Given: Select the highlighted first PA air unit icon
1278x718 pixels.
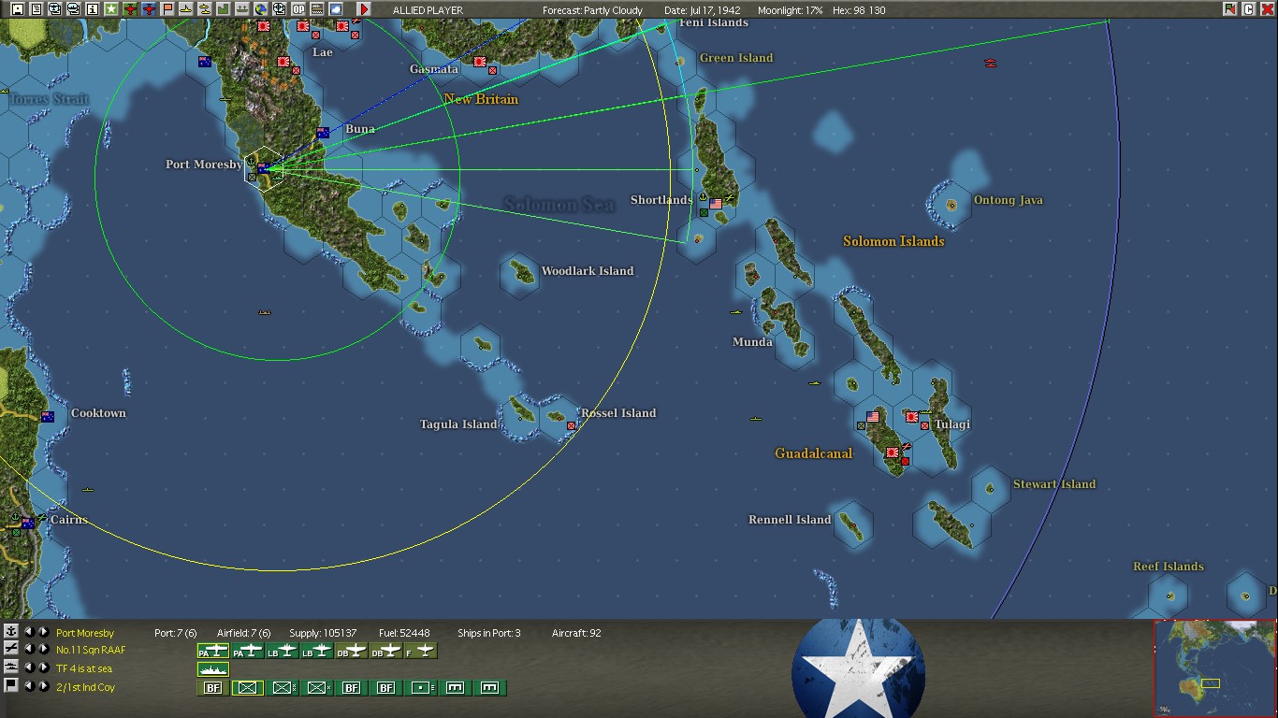Looking at the screenshot, I should [x=213, y=651].
